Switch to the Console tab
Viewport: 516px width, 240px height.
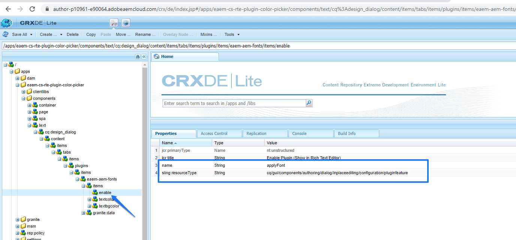click(x=311, y=133)
